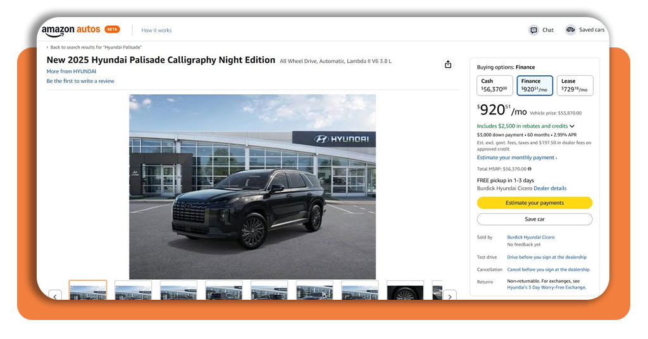Select the Finance buying option
The width and height of the screenshot is (648, 339).
tap(535, 85)
